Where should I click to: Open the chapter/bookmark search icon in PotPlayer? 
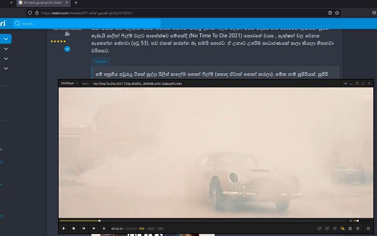342,229
